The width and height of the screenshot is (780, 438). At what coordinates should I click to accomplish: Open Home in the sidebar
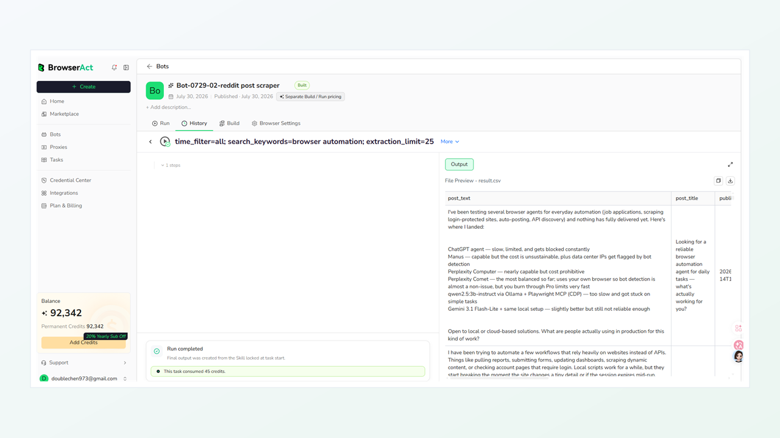click(x=83, y=102)
